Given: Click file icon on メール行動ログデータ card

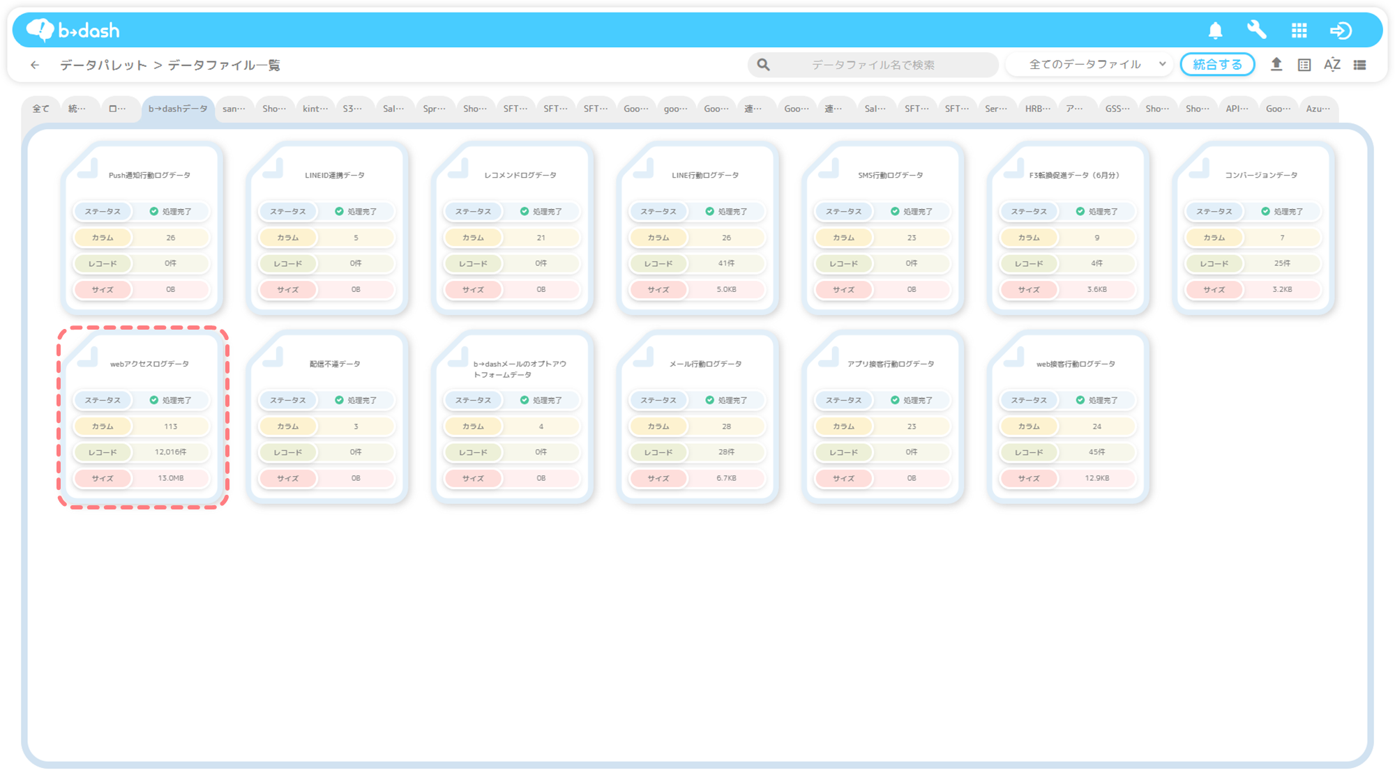Looking at the screenshot, I should tap(644, 356).
